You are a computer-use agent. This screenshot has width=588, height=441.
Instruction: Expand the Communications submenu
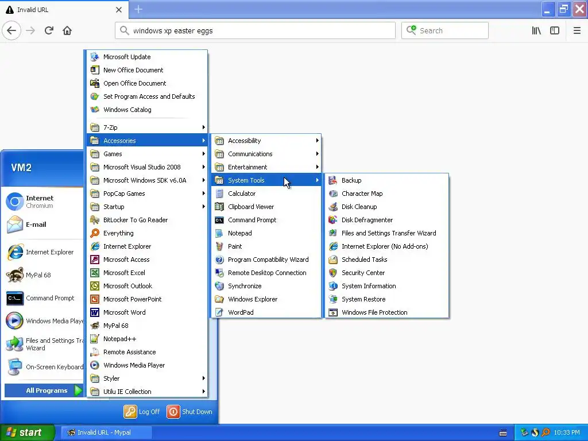[266, 154]
